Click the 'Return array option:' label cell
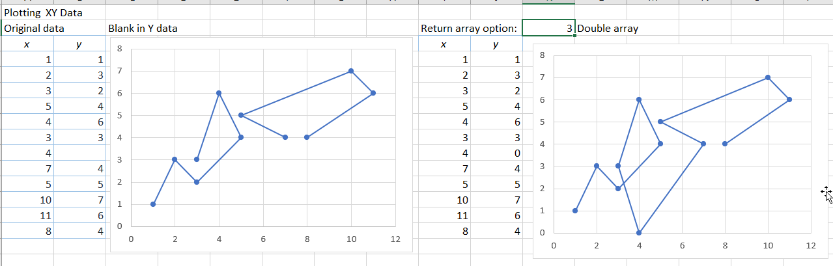This screenshot has width=833, height=266. (x=469, y=28)
